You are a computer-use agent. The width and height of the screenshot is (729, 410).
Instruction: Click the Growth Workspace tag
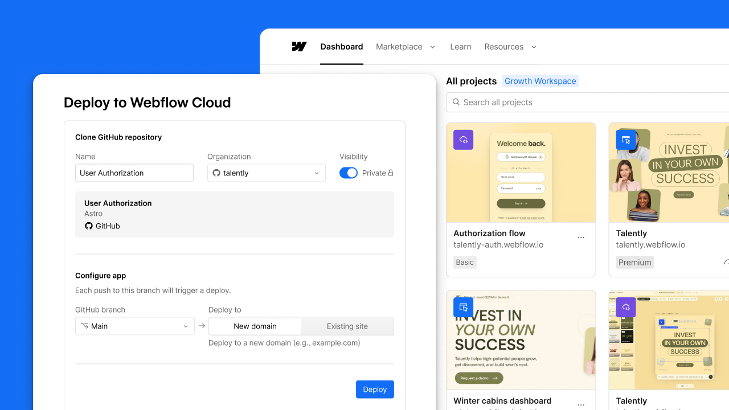(540, 81)
